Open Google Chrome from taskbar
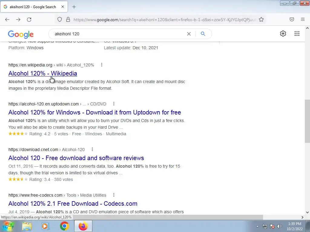 click(x=64, y=226)
